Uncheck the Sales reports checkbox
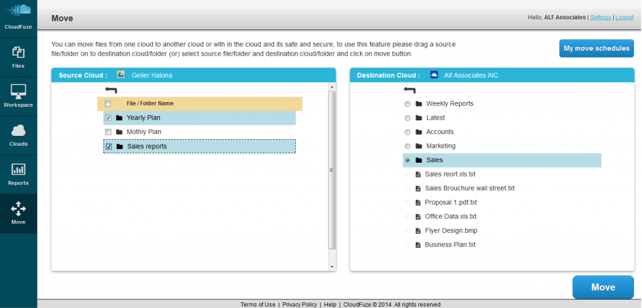The height and width of the screenshot is (308, 642). click(109, 146)
